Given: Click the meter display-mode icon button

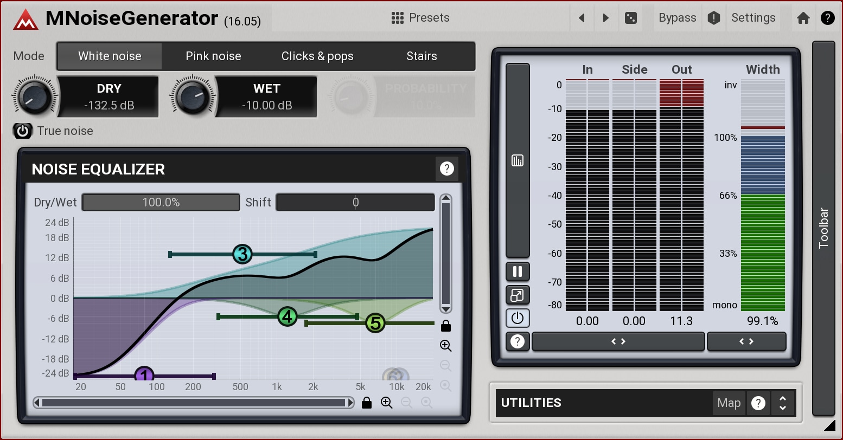Looking at the screenshot, I should [x=518, y=160].
